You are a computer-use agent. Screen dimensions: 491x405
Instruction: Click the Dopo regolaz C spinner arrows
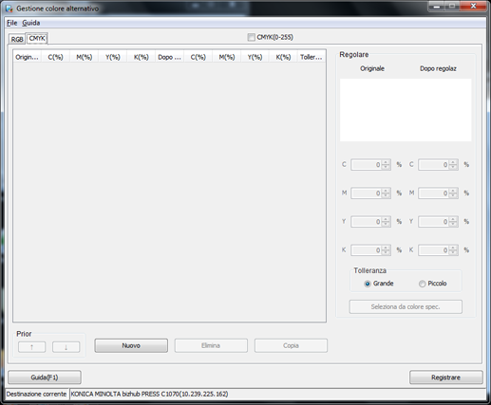(x=453, y=165)
